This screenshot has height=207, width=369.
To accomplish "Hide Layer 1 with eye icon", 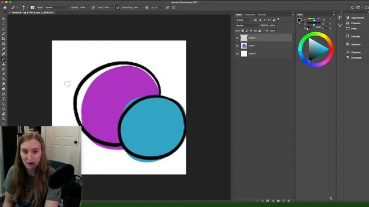I will tap(237, 46).
